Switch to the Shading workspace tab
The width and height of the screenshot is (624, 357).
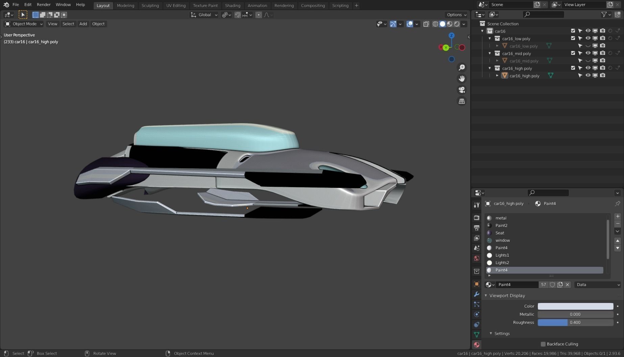[x=233, y=5]
